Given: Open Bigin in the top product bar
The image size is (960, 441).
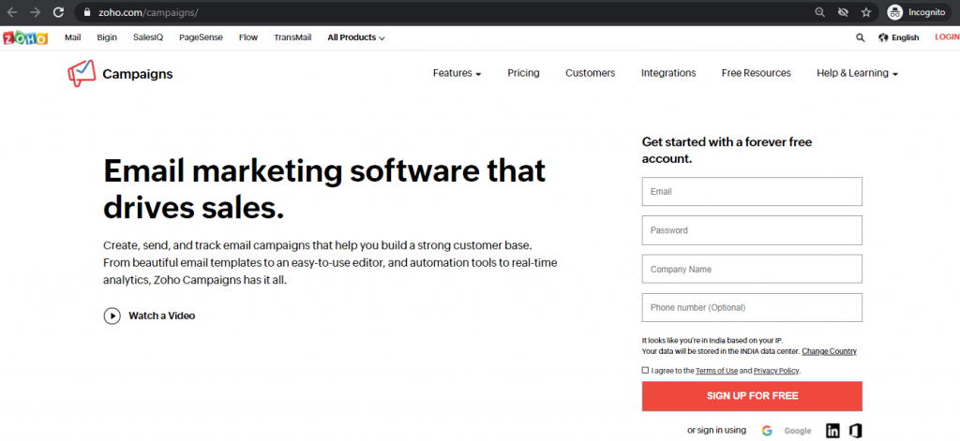Looking at the screenshot, I should click(107, 37).
